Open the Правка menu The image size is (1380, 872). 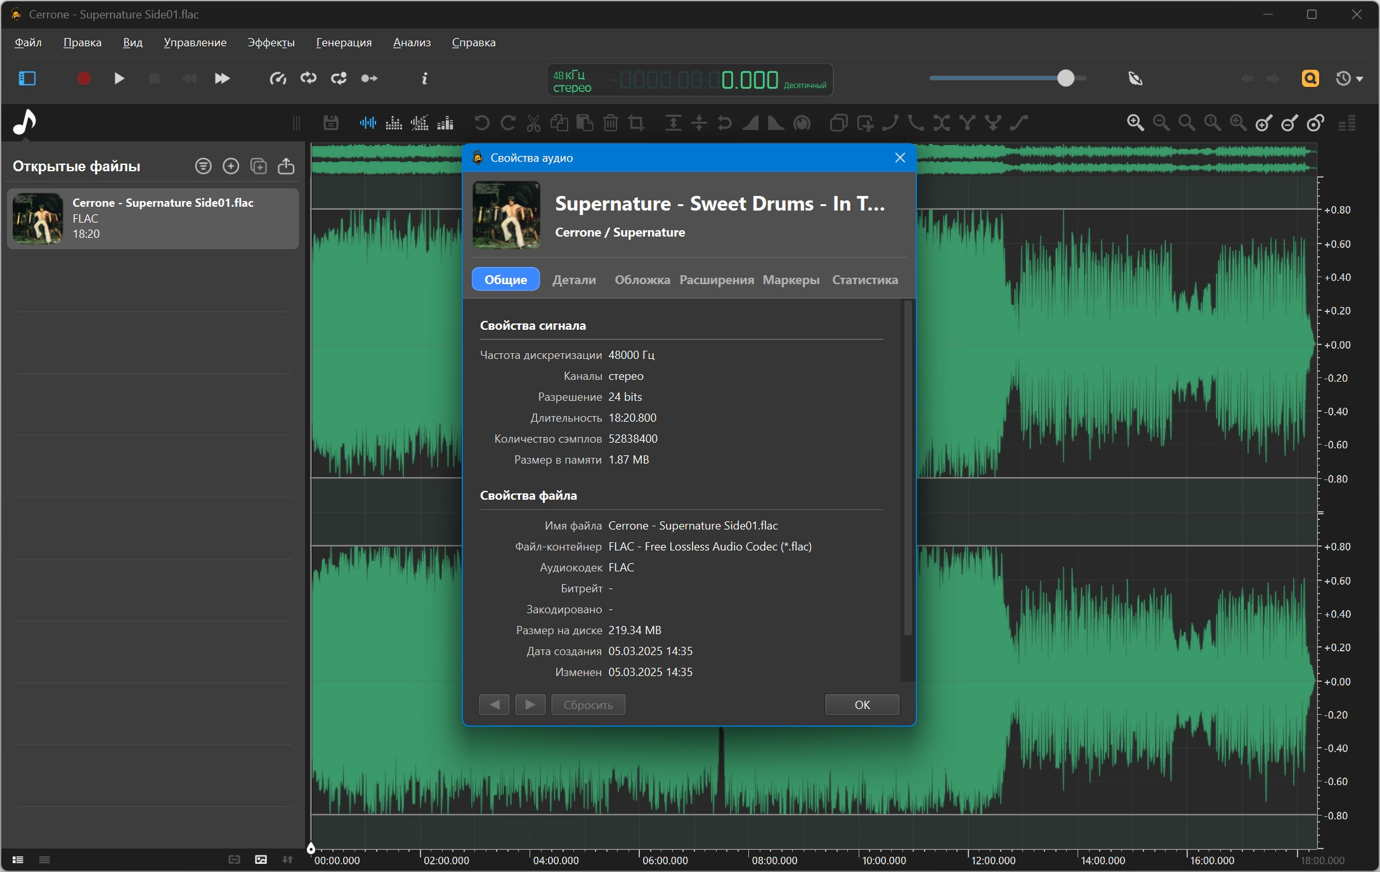[x=82, y=42]
